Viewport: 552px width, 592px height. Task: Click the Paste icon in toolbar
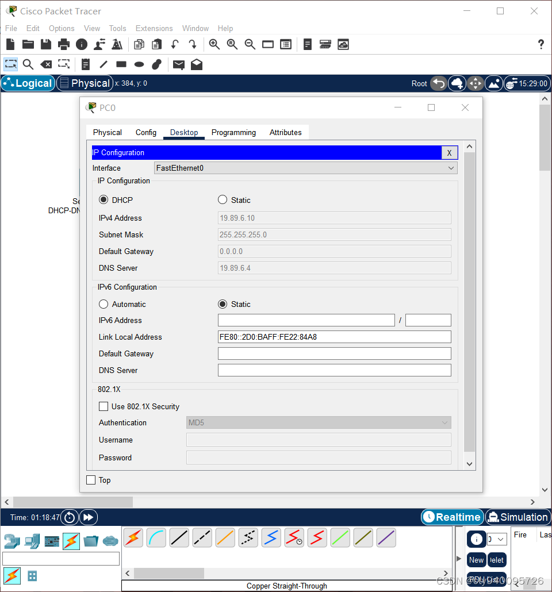click(x=157, y=45)
